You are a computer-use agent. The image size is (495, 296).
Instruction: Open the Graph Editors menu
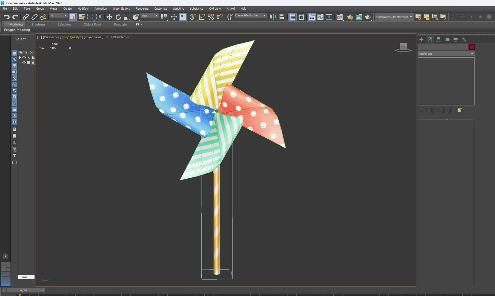point(121,8)
